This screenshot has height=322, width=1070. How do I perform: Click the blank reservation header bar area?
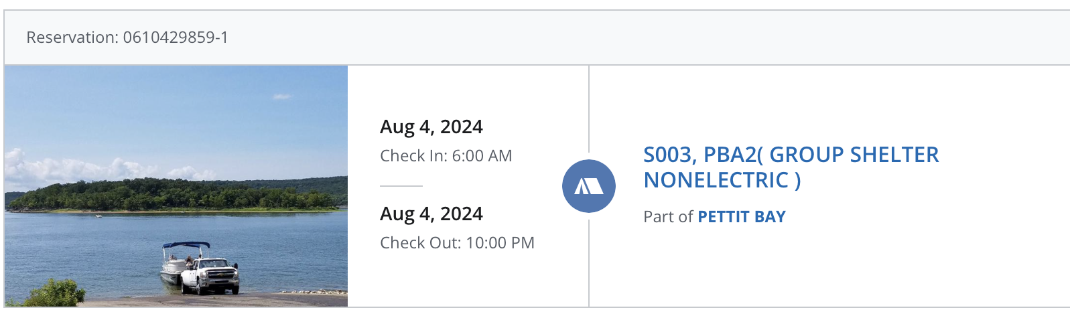coord(603,37)
